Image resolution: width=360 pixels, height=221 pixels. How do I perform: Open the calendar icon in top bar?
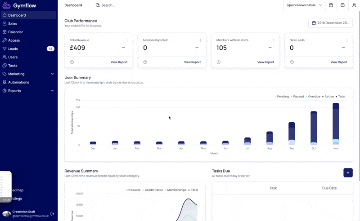click(331, 5)
